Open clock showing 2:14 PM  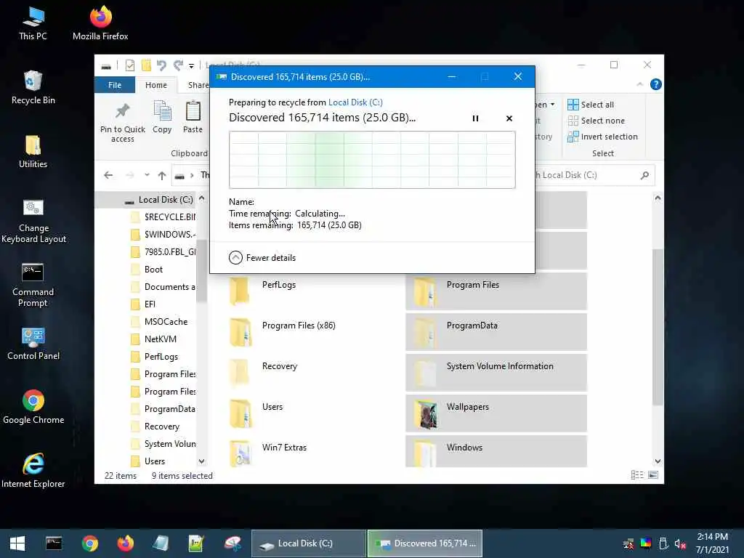pyautogui.click(x=712, y=543)
